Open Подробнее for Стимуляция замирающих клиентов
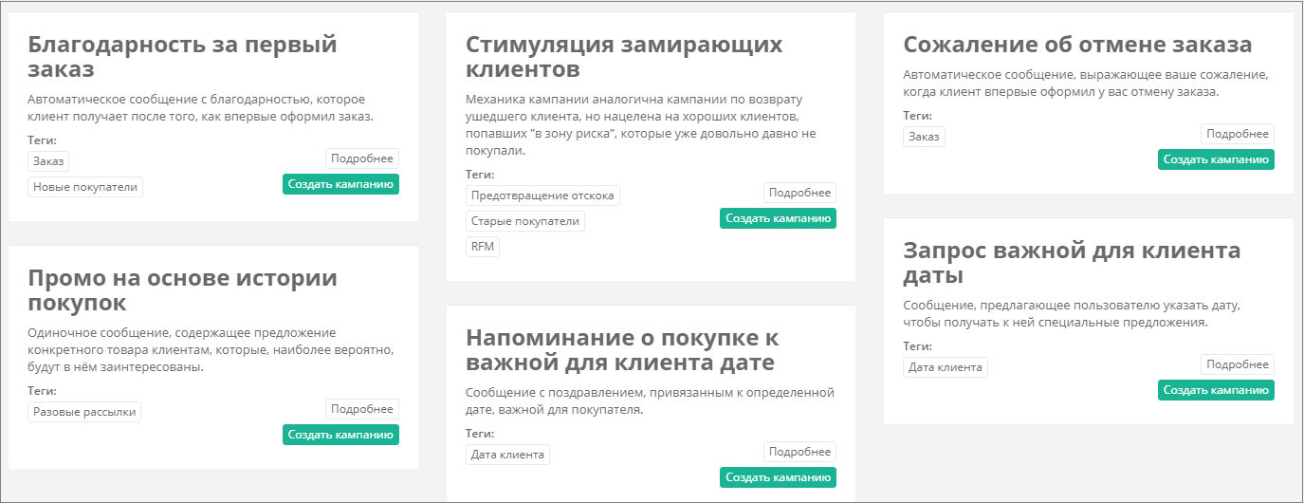The image size is (1304, 503). [799, 193]
